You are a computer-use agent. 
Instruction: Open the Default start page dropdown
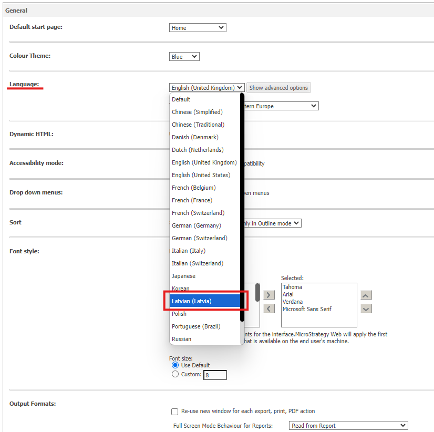click(x=198, y=28)
